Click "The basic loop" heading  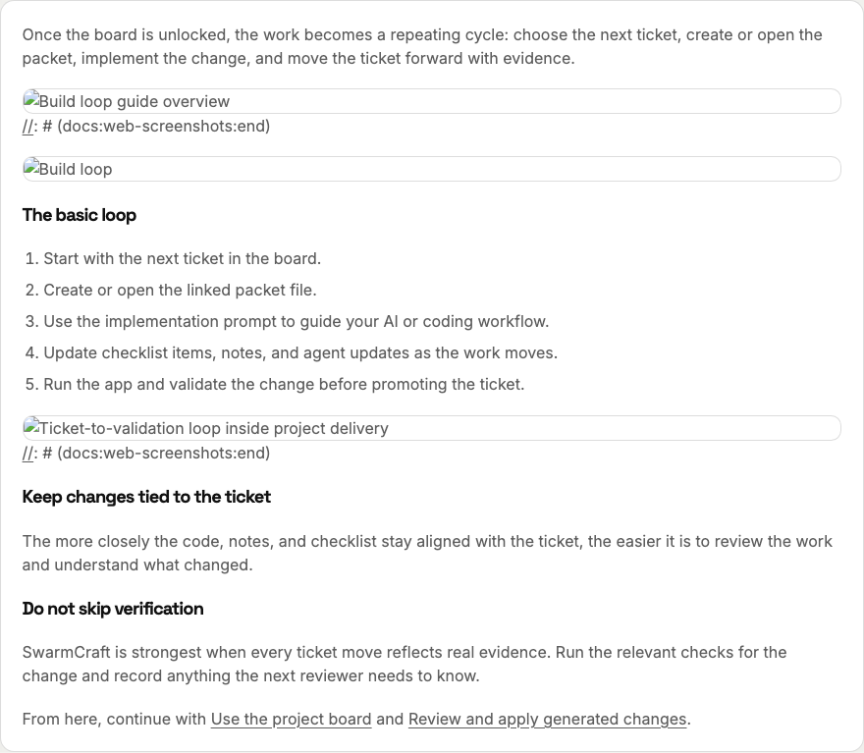pyautogui.click(x=80, y=215)
